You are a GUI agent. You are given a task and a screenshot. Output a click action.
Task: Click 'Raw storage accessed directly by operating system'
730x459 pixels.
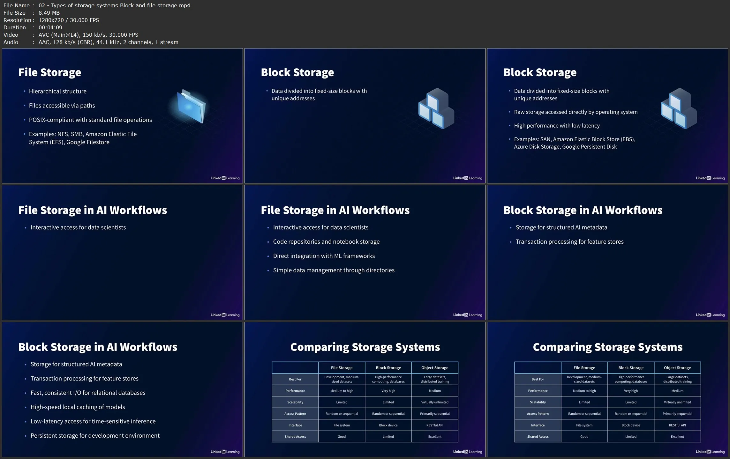[576, 112]
